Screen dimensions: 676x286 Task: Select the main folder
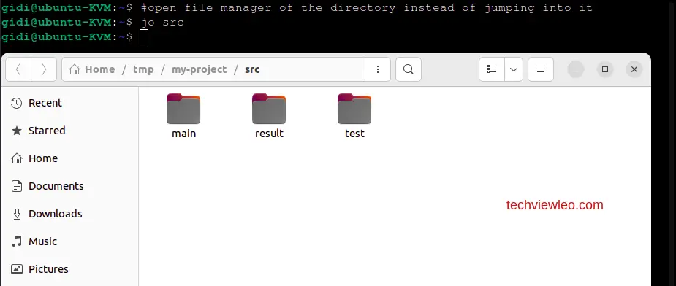point(183,116)
